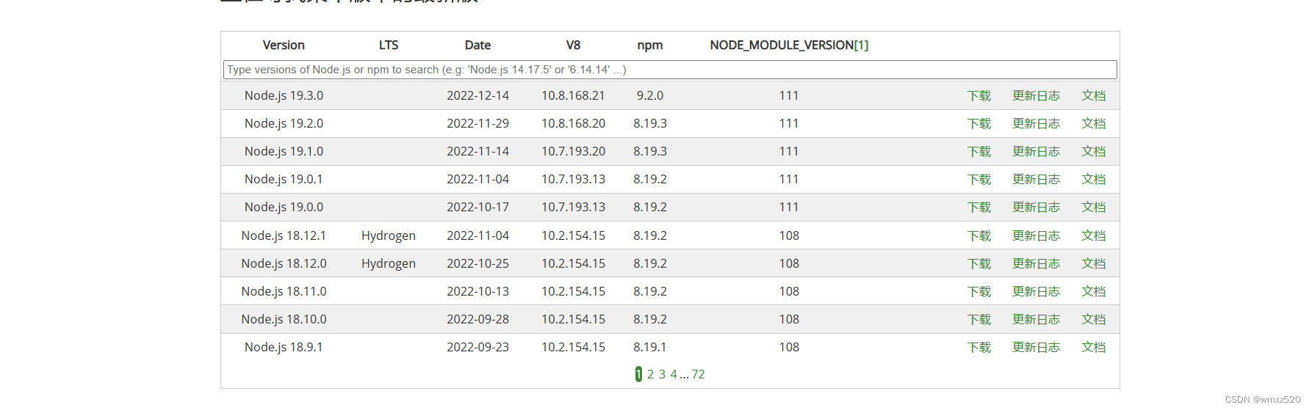Select the Node.js 19.3.0 version cell
The height and width of the screenshot is (410, 1312).
284,96
